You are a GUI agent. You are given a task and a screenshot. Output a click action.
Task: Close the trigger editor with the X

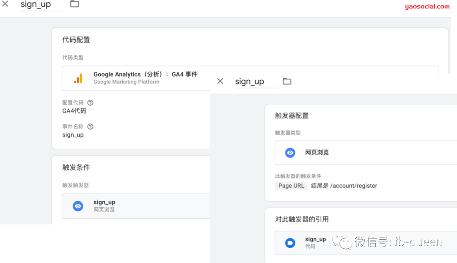[220, 81]
